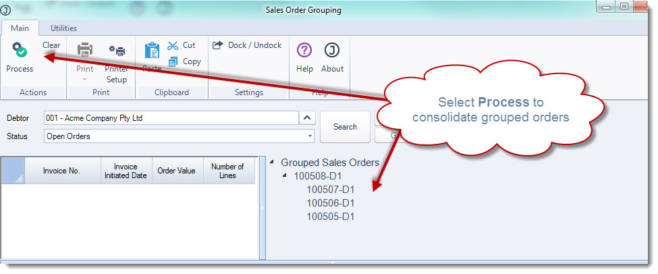
Task: Click the Search button
Action: click(x=345, y=127)
